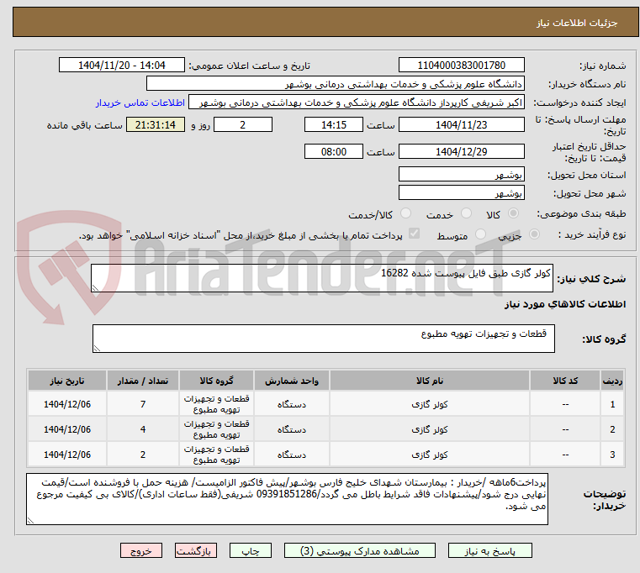640x573 pixels.
Task: Click the announcement date field 1404/11/20 - 14:04
Action: click(x=122, y=66)
